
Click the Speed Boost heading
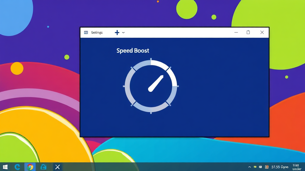click(x=133, y=50)
